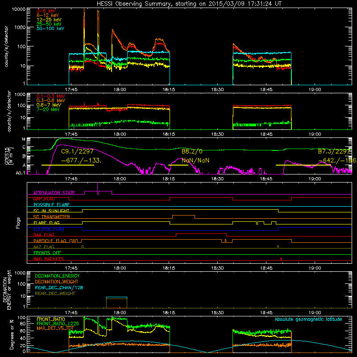Click the ECLIPSE_FLAG label
This screenshot has height=357, width=357.
point(49,229)
